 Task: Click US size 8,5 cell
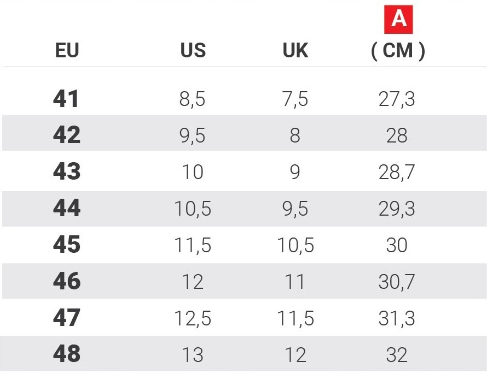click(192, 99)
